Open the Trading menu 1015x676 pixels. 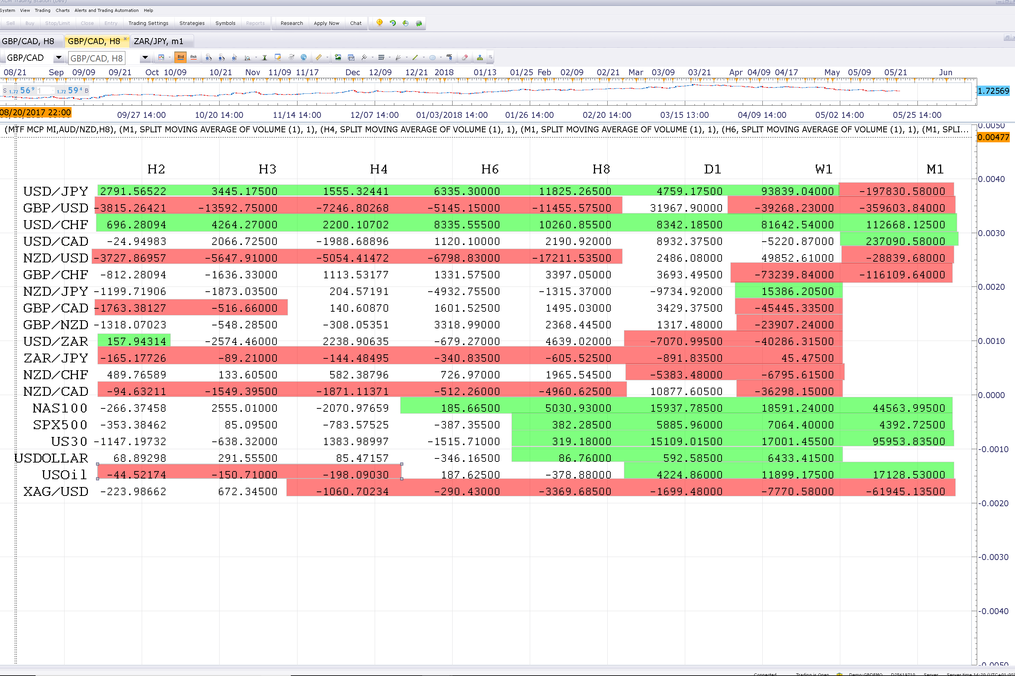point(42,10)
